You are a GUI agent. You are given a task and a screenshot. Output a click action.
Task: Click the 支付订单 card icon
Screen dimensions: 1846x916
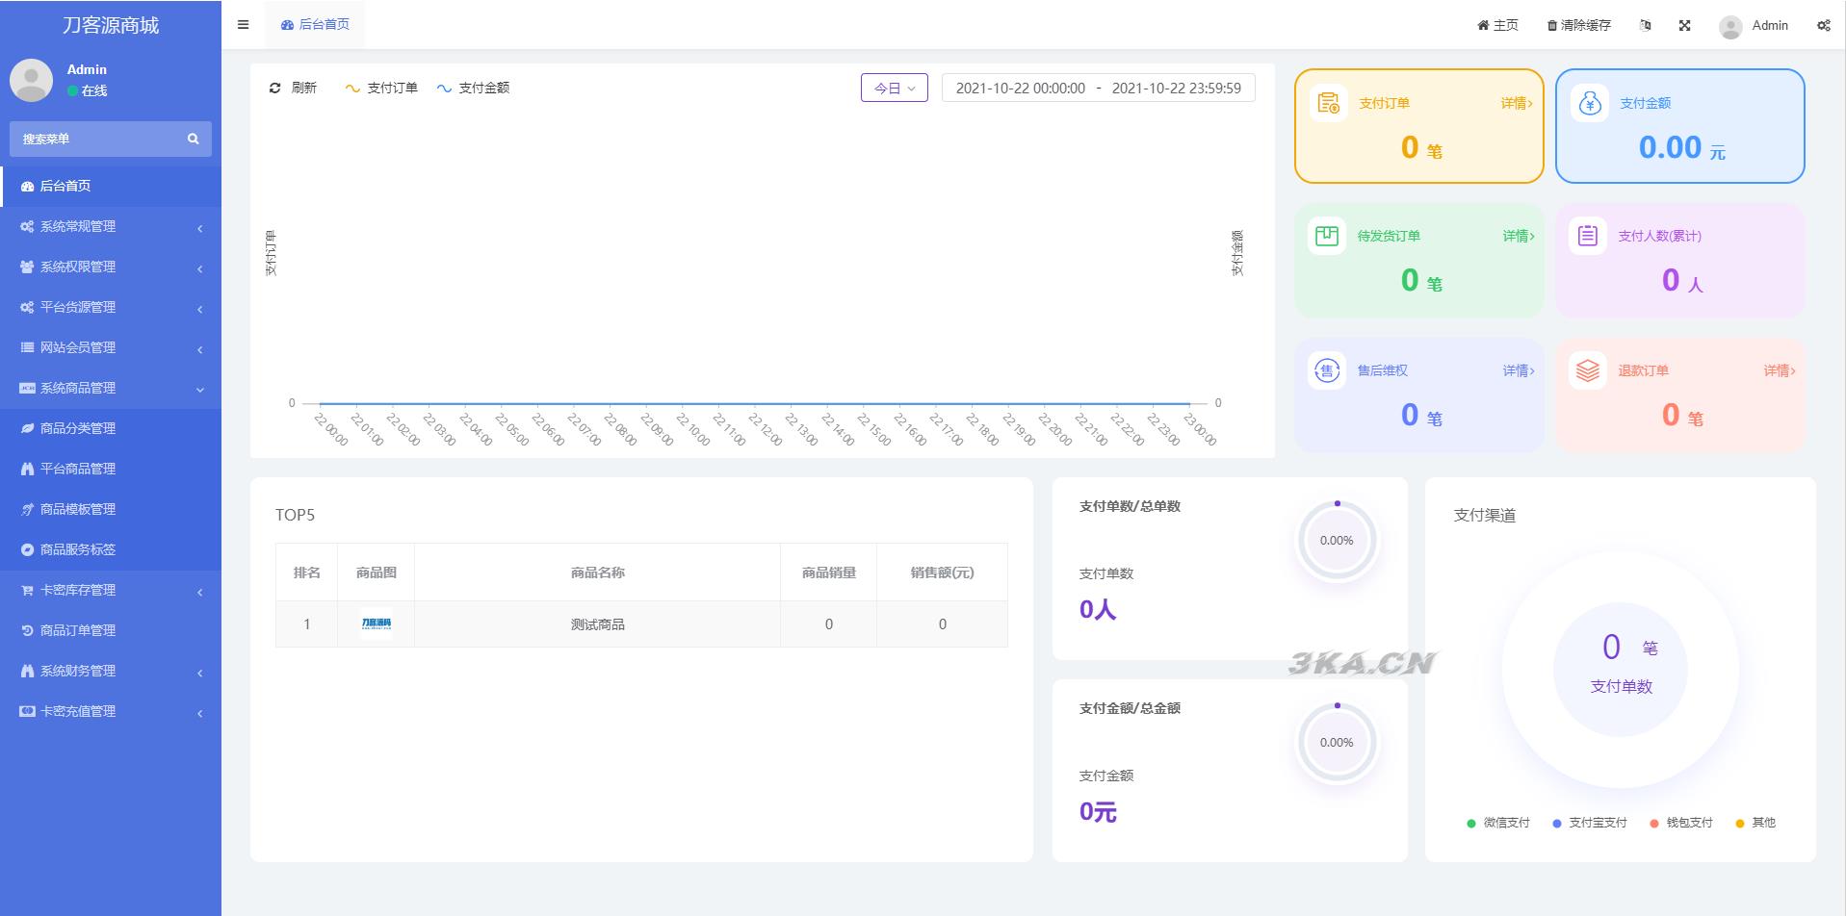pos(1328,103)
